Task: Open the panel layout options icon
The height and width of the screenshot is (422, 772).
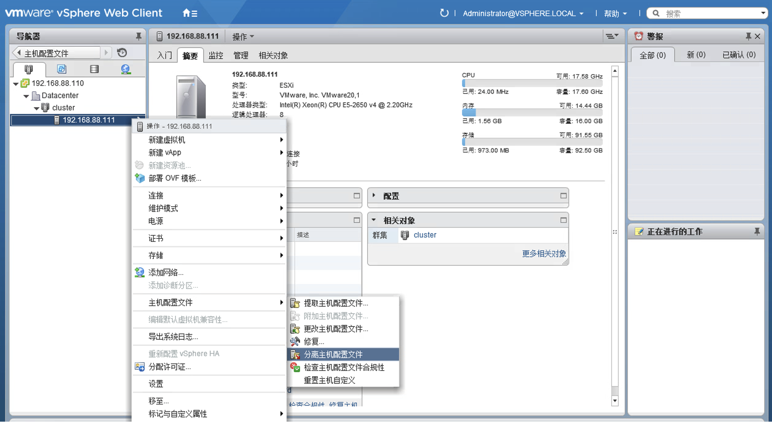Action: point(612,36)
